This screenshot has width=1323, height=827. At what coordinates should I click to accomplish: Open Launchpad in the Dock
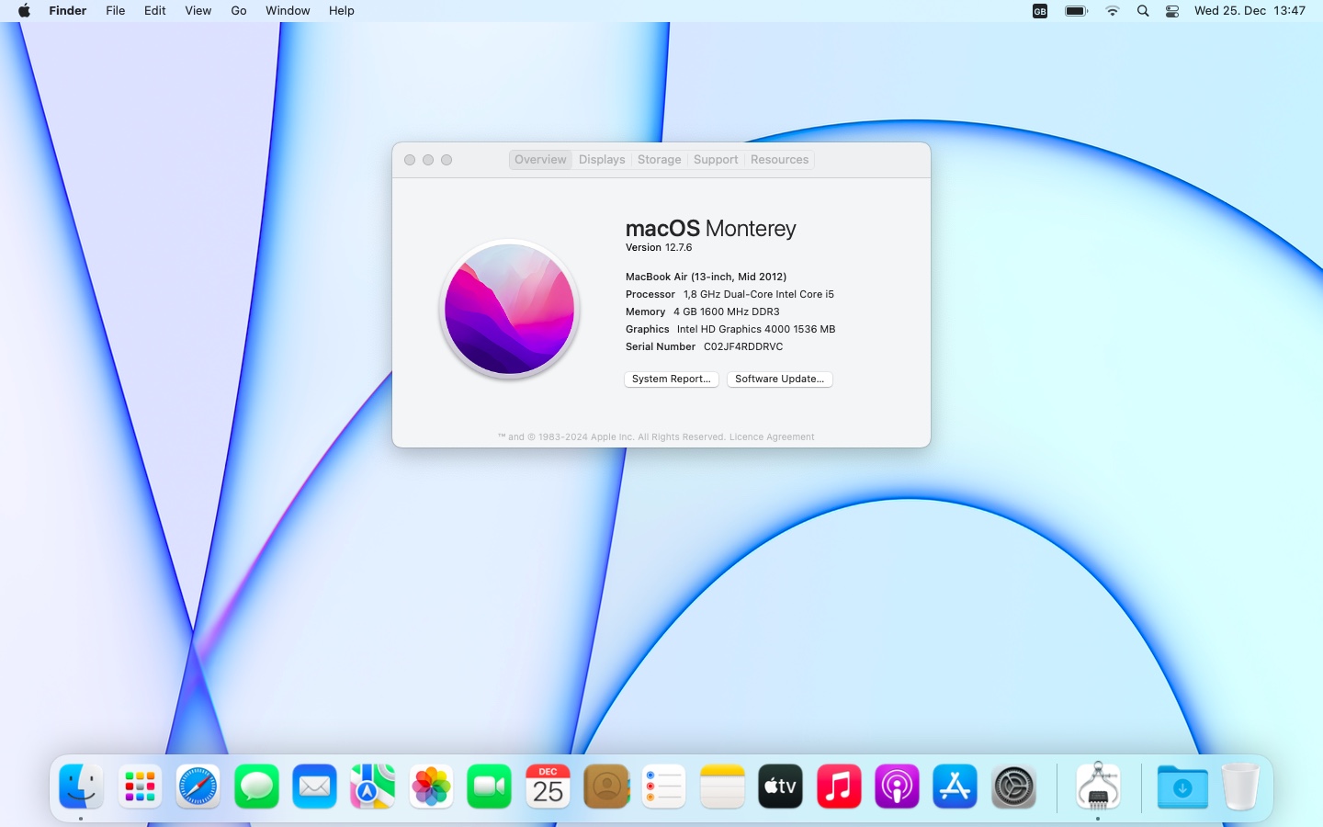coord(140,787)
